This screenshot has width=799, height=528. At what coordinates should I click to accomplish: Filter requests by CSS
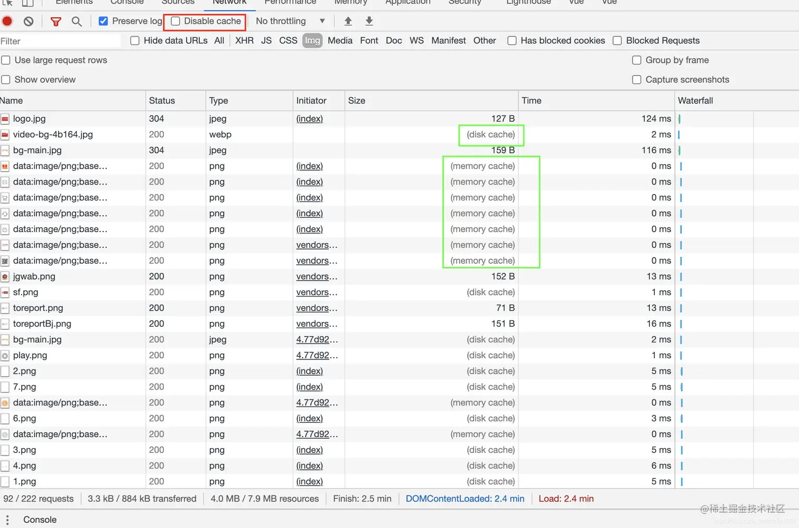click(x=288, y=41)
